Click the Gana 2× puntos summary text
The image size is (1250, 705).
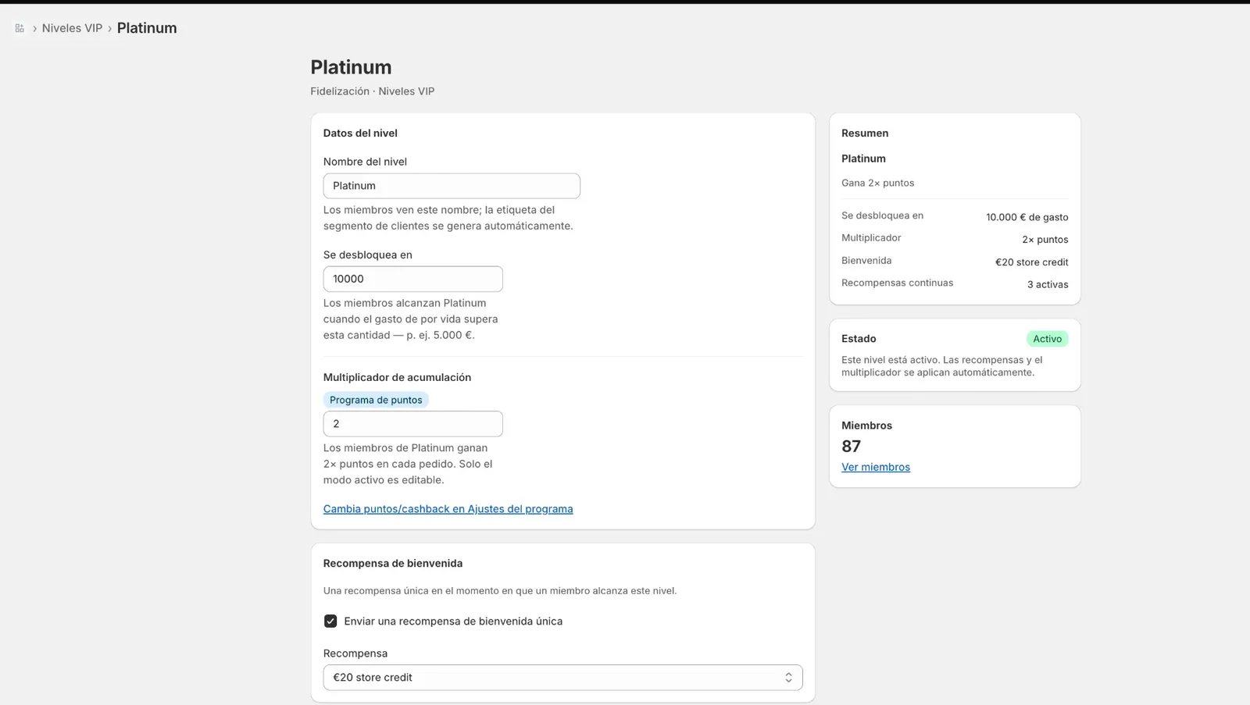877,183
